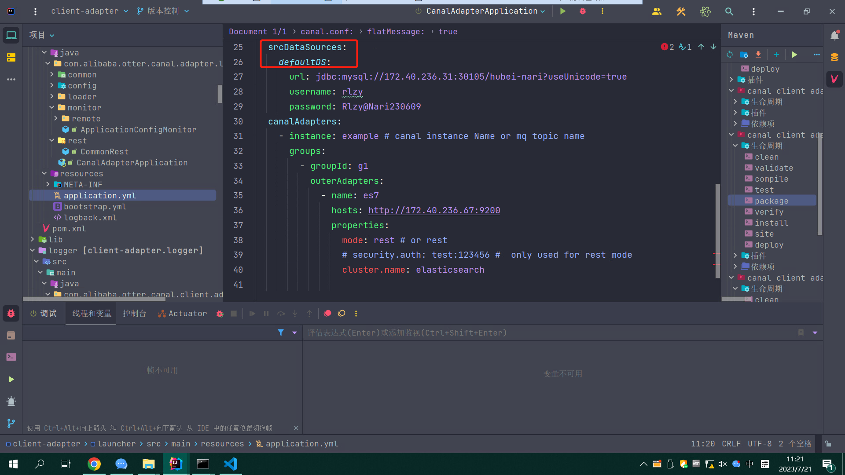845x475 pixels.
Task: Click the Maven reload projects icon
Action: coord(730,55)
